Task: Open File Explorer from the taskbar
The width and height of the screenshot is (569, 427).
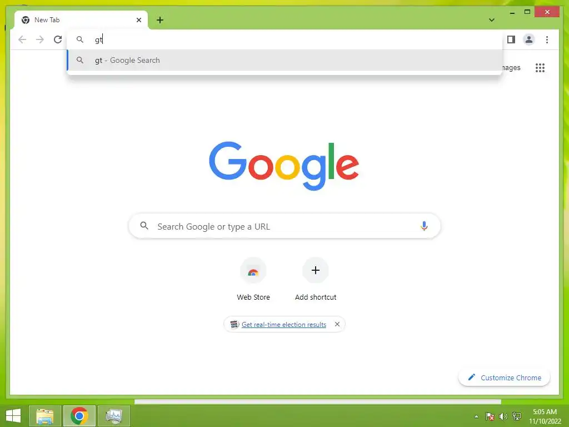Action: (x=45, y=416)
